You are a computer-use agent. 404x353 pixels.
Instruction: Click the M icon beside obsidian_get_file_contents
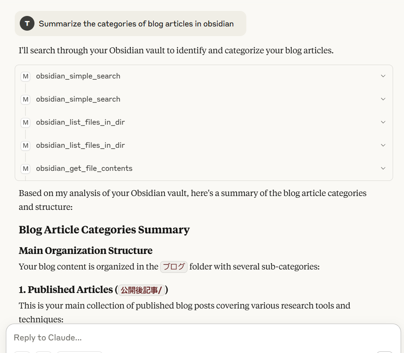26,169
